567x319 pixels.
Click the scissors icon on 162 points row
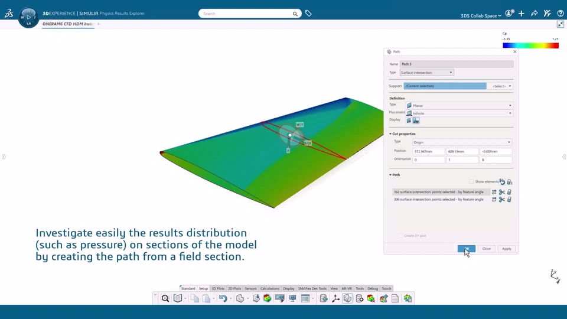502,192
